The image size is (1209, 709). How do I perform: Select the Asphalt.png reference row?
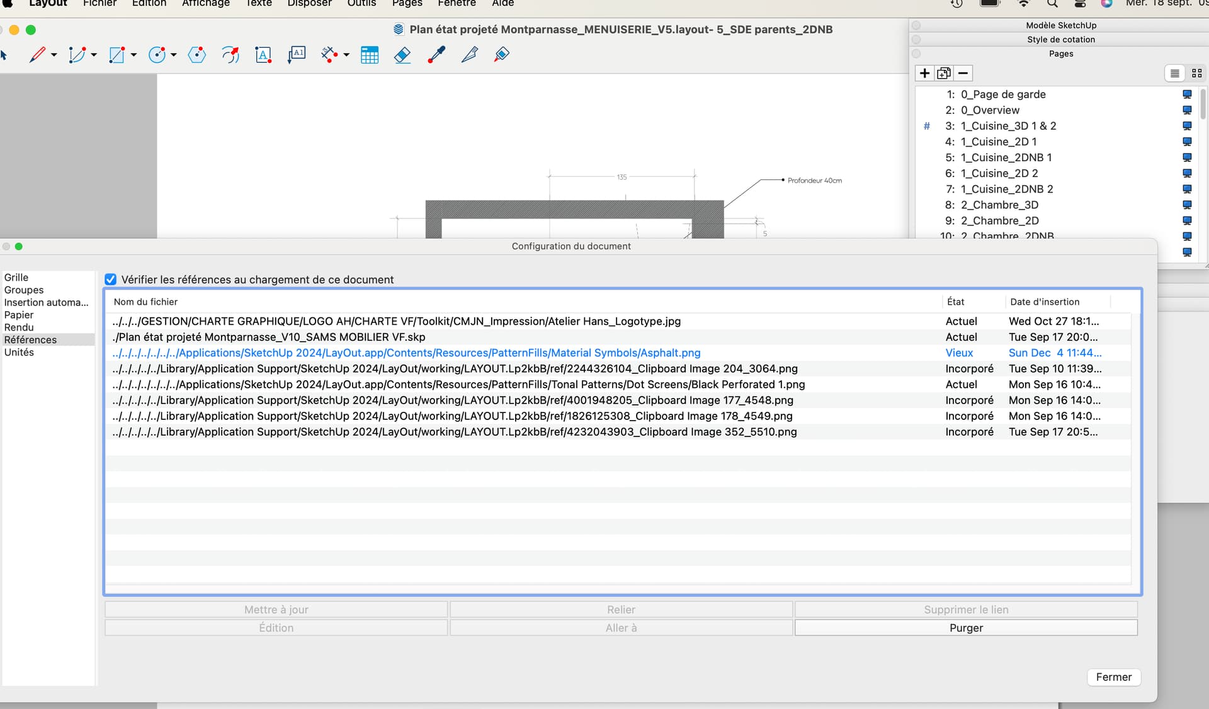tap(406, 353)
